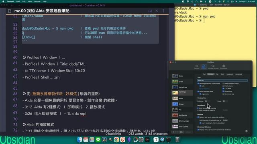257x144 pixels.
Task: Toggle Obsidian reading view glasses icon
Action: click(x=150, y=11)
